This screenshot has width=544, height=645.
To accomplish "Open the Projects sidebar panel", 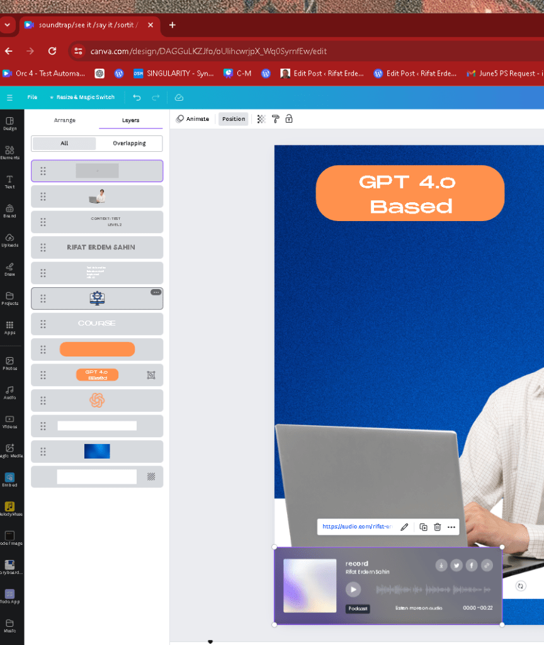I will pyautogui.click(x=10, y=299).
